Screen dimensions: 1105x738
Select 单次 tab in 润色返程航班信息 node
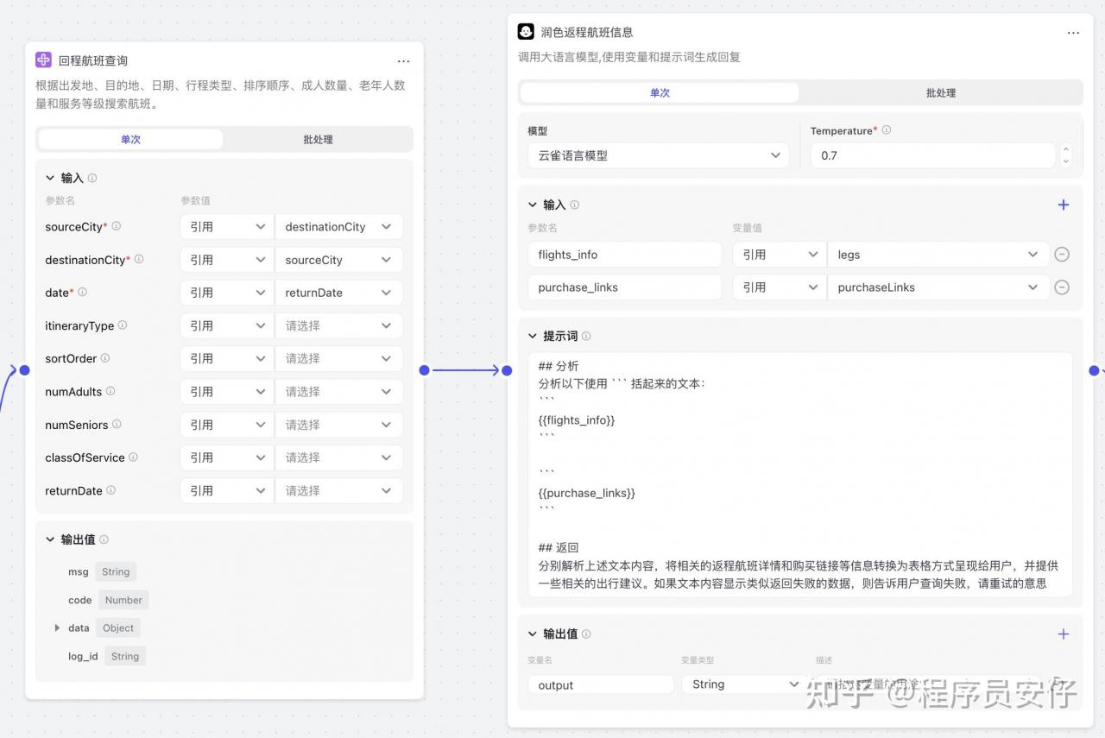coord(660,92)
